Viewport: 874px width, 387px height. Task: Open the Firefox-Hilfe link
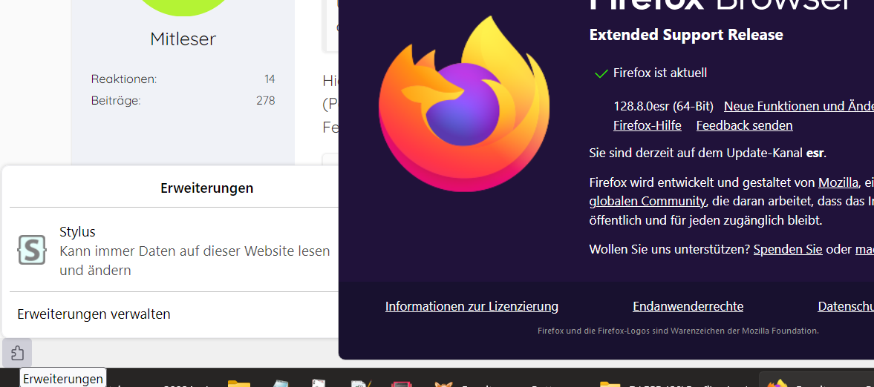(x=647, y=125)
